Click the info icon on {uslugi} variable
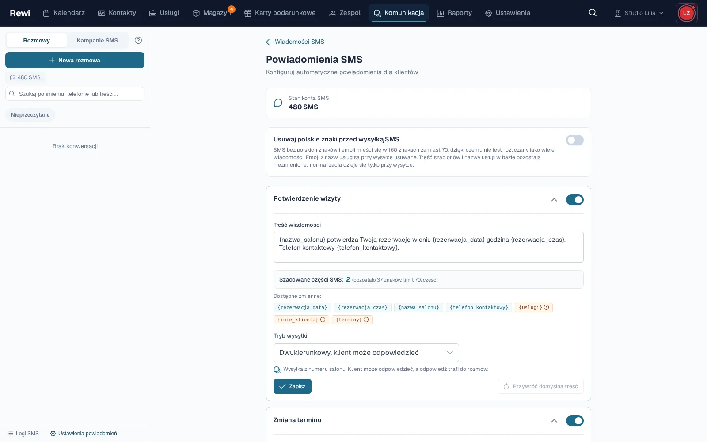 [546, 307]
